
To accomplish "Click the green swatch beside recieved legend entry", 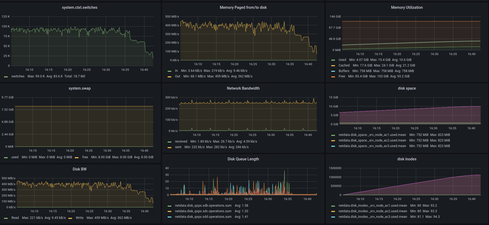I will [169, 142].
